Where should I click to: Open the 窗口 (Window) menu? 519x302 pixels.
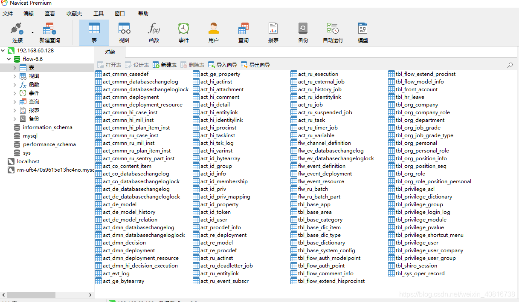120,14
